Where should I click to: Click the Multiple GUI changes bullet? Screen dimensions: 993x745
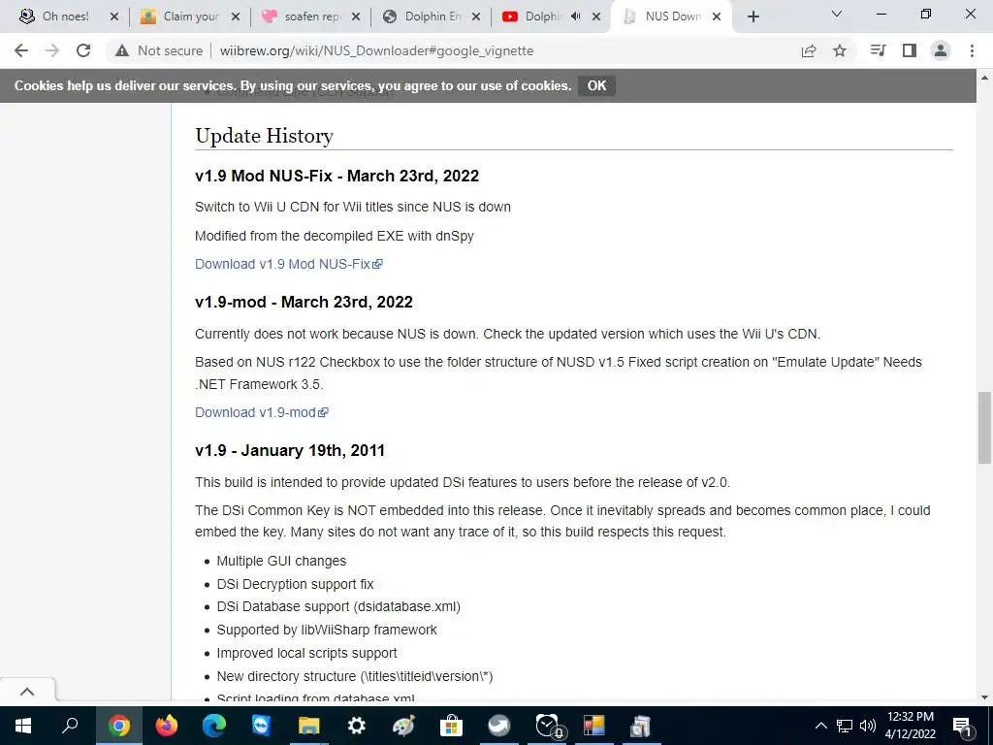tap(281, 562)
